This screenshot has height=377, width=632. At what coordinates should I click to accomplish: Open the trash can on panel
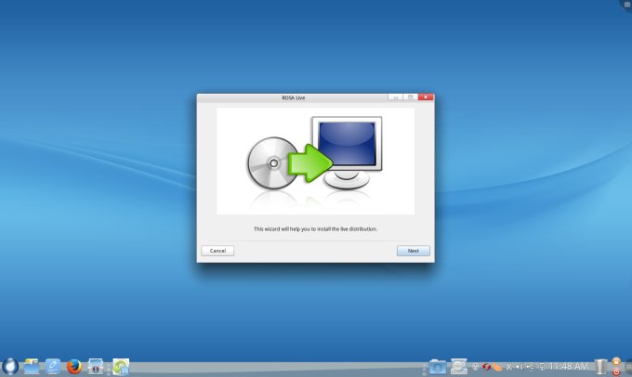[x=600, y=367]
